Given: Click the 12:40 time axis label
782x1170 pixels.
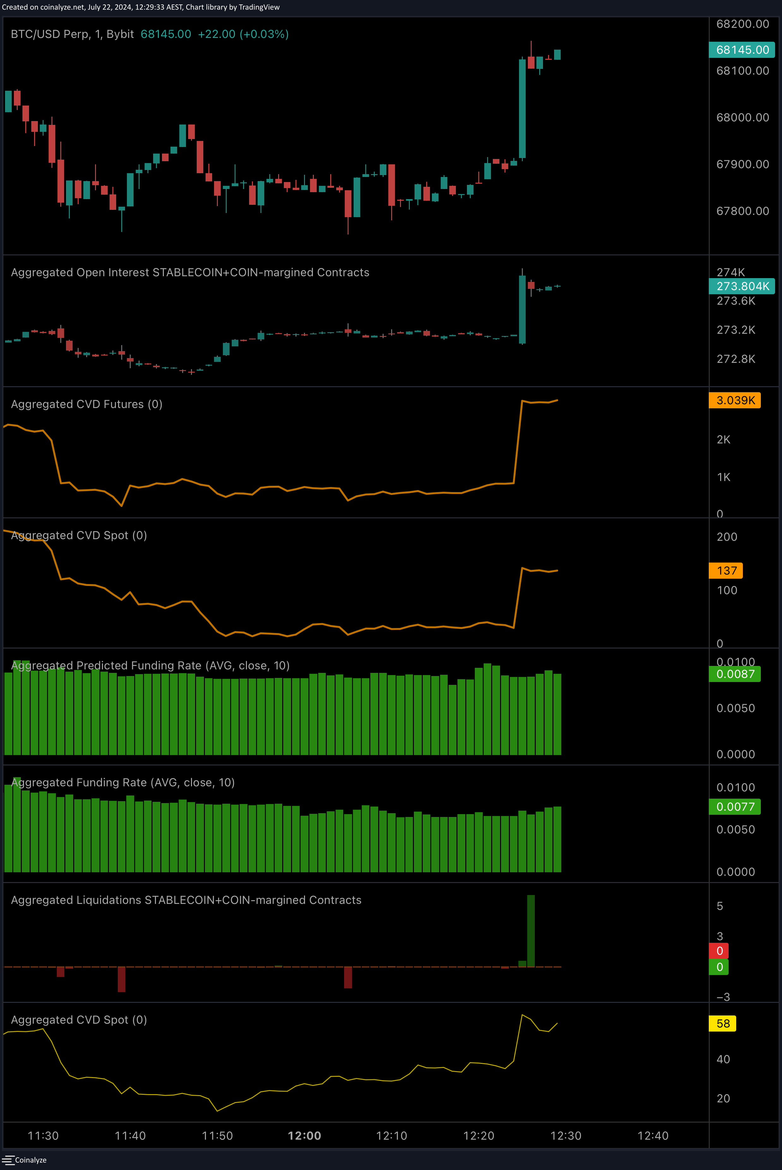Looking at the screenshot, I should coord(653,1136).
